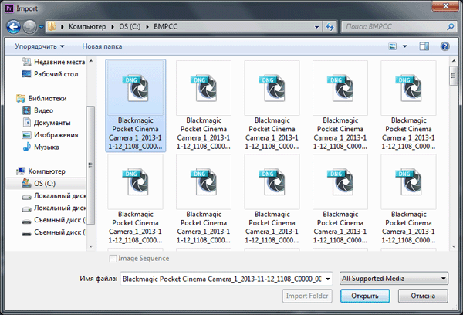This screenshot has width=463, height=315.
Task: Open the All Supported Media filter dropdown
Action: (394, 279)
